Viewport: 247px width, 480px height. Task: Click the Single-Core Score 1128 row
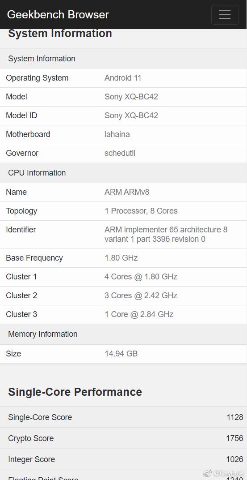(123, 417)
